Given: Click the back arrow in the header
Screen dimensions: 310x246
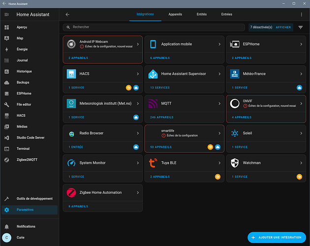Looking at the screenshot, I should tap(67, 14).
